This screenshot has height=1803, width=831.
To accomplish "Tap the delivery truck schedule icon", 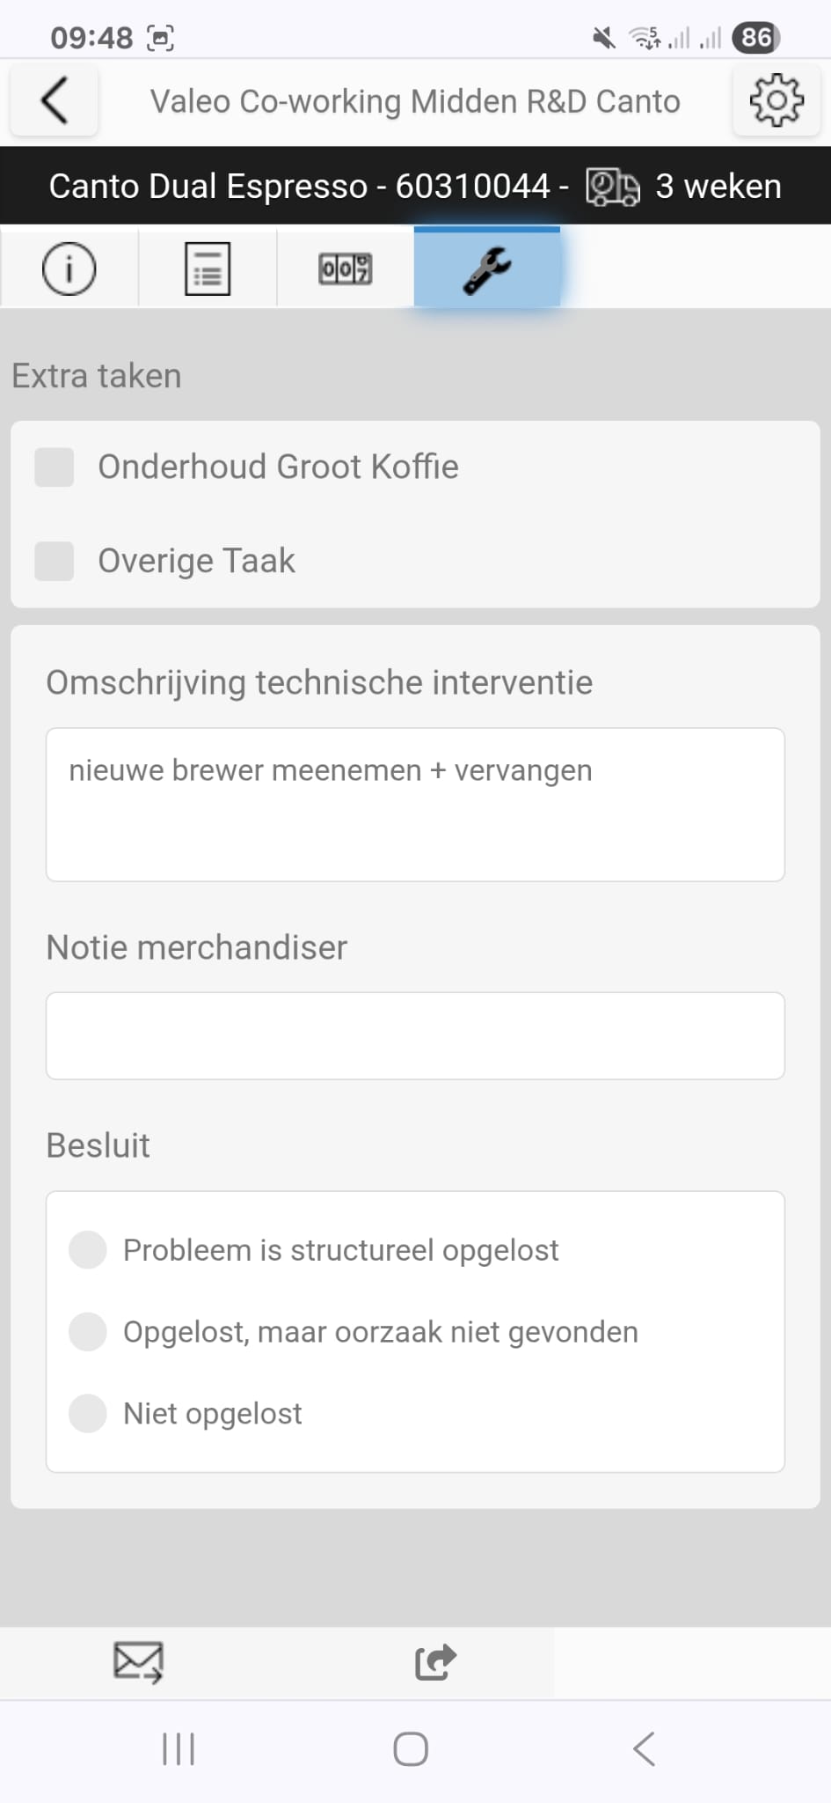I will click(613, 188).
